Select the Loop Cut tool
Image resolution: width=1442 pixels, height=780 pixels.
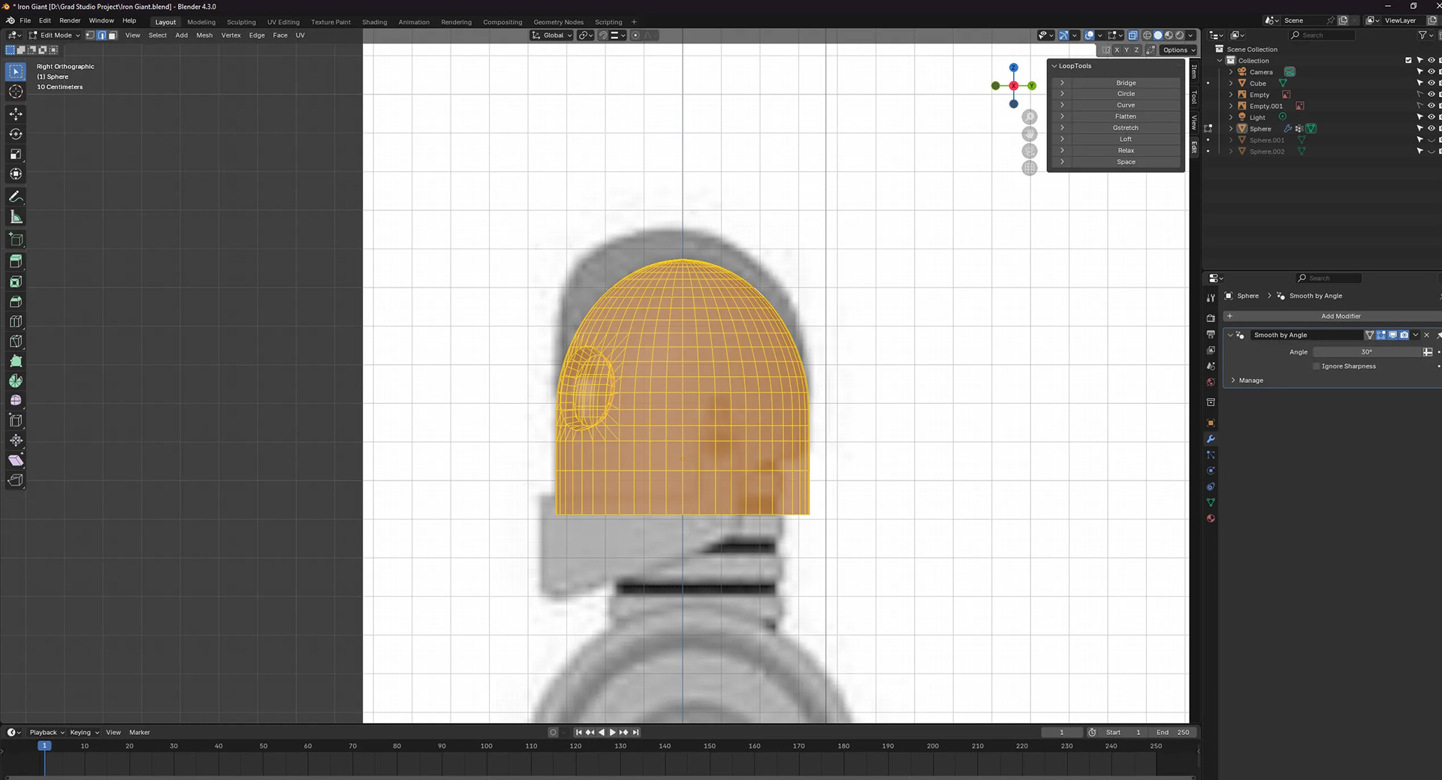(16, 321)
